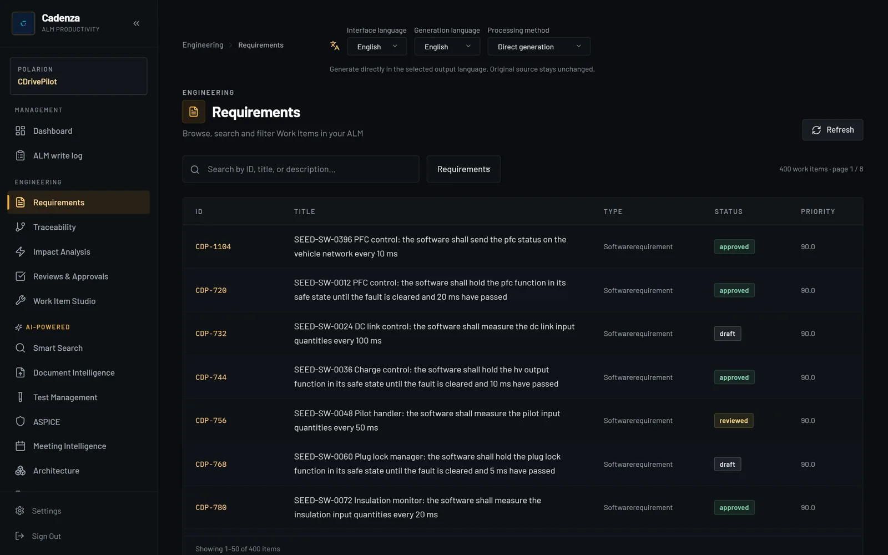Click the Document Intelligence file icon
Screen dimensions: 888x555
pos(21,372)
